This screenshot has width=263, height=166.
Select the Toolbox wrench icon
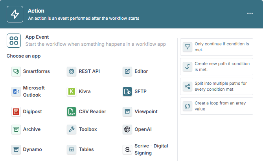click(72, 129)
